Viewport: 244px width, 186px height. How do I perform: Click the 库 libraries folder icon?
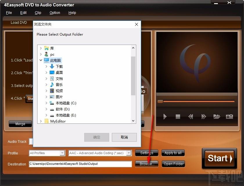(x=46, y=48)
